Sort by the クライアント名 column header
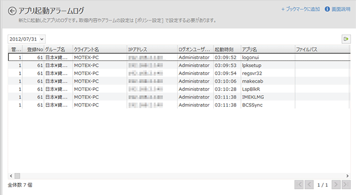Screen dimensions: 356x195 [x=100, y=49]
